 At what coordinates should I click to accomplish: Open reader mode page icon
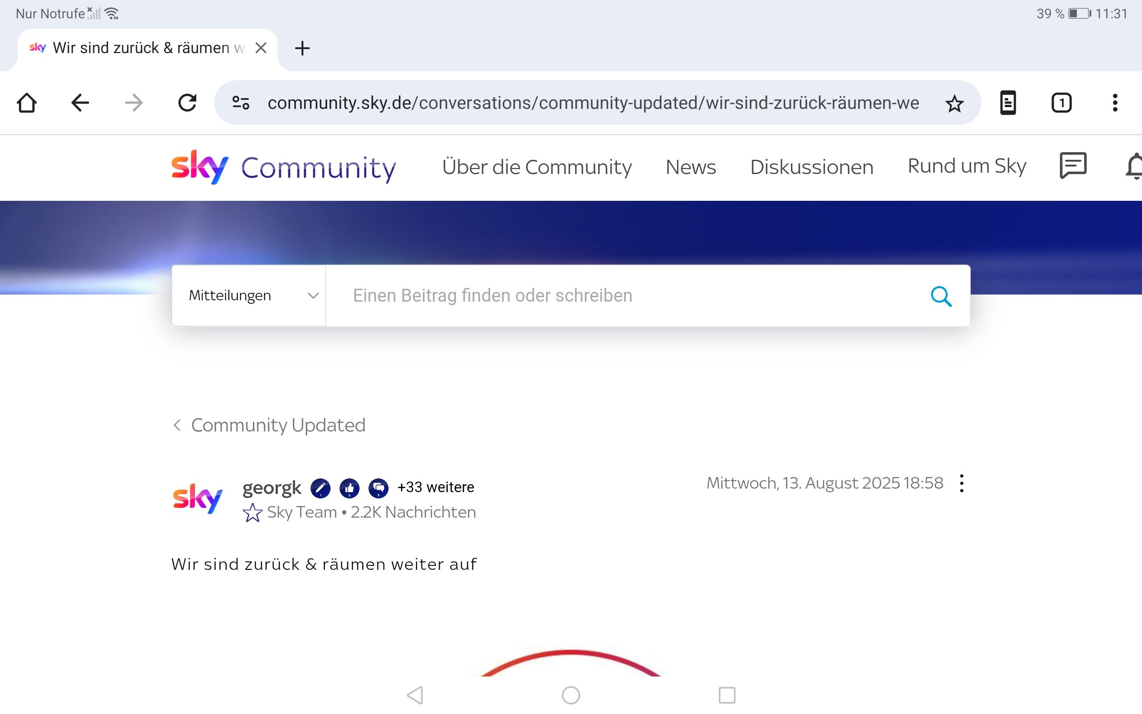1008,103
